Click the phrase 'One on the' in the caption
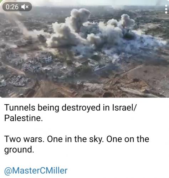This screenshot has height=178, width=169. pos(128,139)
